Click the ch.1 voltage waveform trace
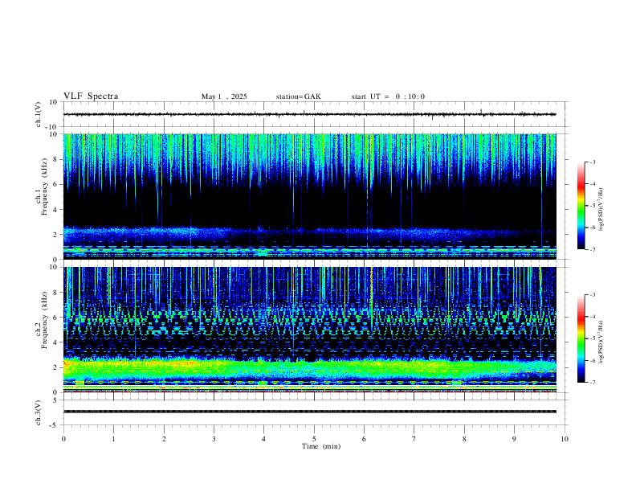636x492 pixels. [309, 114]
